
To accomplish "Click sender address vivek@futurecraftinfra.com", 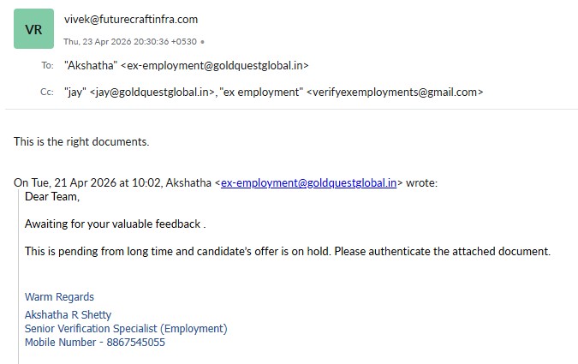I will click(x=131, y=19).
